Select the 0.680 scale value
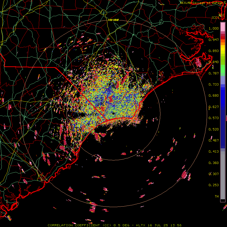Viewport: 227px width, 227px height. [214, 95]
